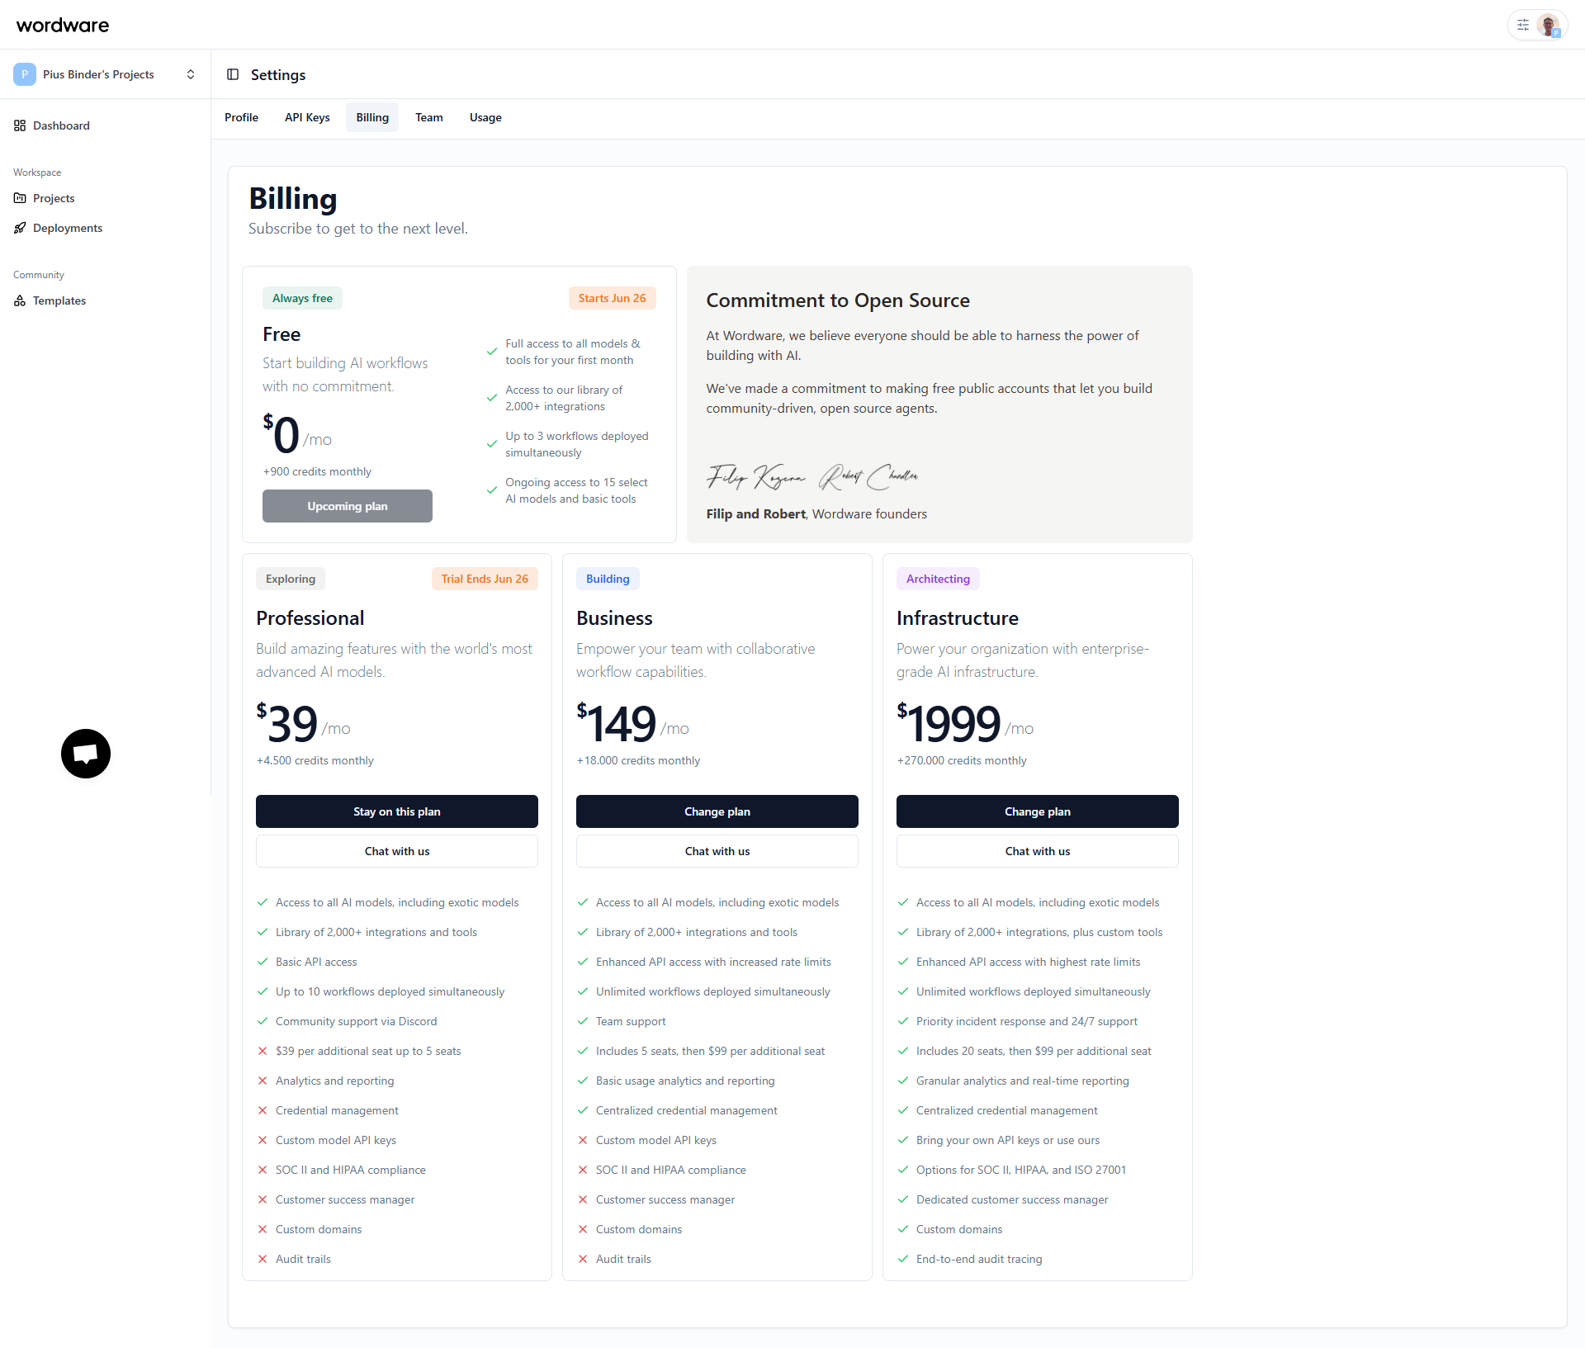The width and height of the screenshot is (1585, 1348).
Task: Go to the Team tab
Action: (429, 117)
